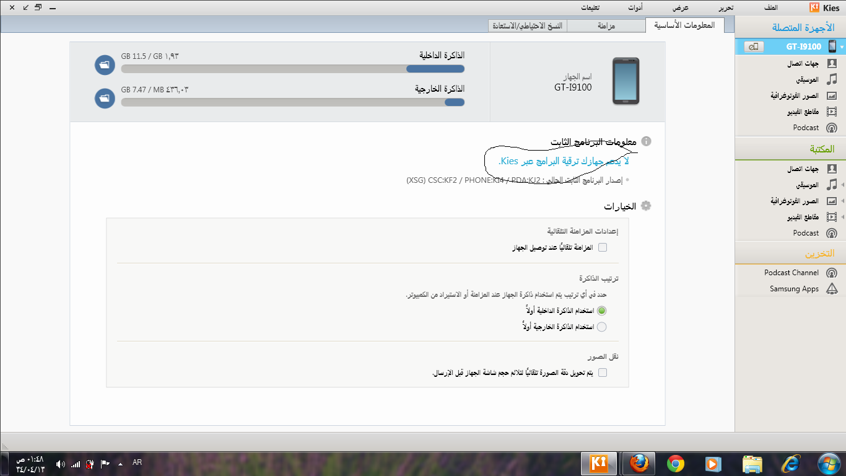Click the internal memory usage bar
This screenshot has width=846, height=476.
click(x=293, y=69)
